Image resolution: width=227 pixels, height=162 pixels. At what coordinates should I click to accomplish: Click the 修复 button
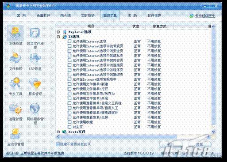[200, 144]
